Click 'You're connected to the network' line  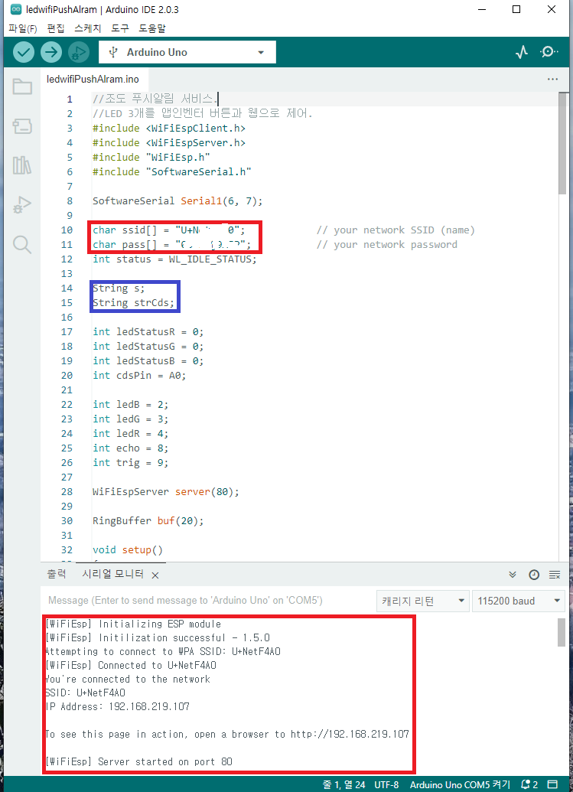pyautogui.click(x=128, y=679)
